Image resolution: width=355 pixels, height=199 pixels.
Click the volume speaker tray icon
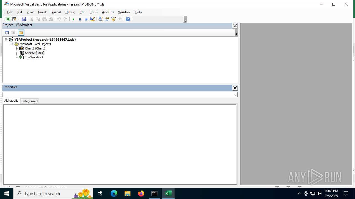[319, 193]
